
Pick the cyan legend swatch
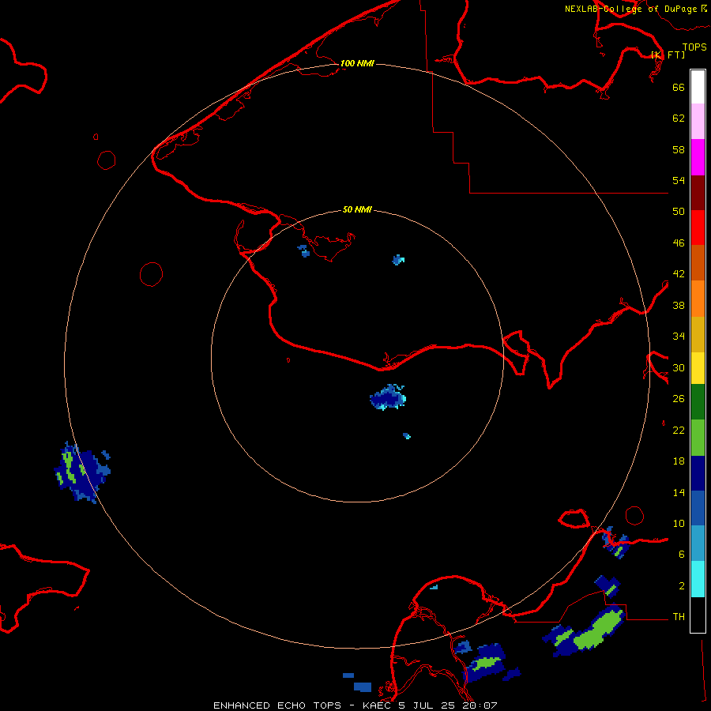click(x=698, y=579)
